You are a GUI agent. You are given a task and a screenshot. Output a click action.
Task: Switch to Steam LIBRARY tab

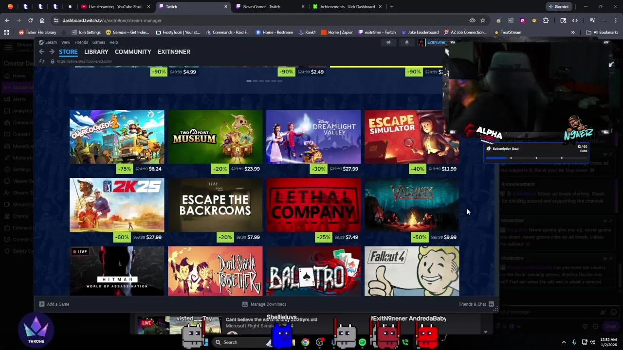96,52
